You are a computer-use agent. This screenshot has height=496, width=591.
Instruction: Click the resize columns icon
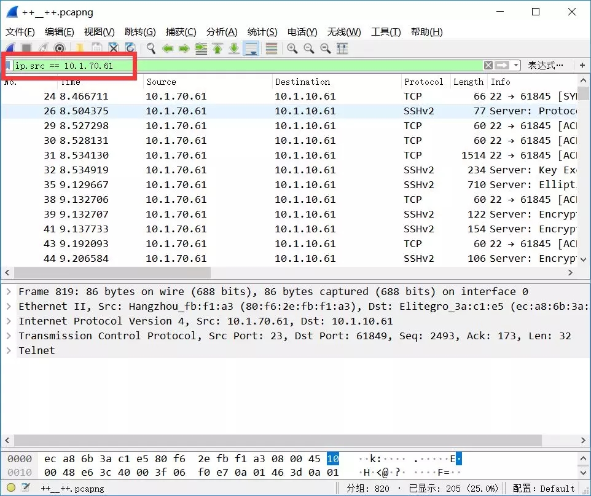pyautogui.click(x=342, y=49)
